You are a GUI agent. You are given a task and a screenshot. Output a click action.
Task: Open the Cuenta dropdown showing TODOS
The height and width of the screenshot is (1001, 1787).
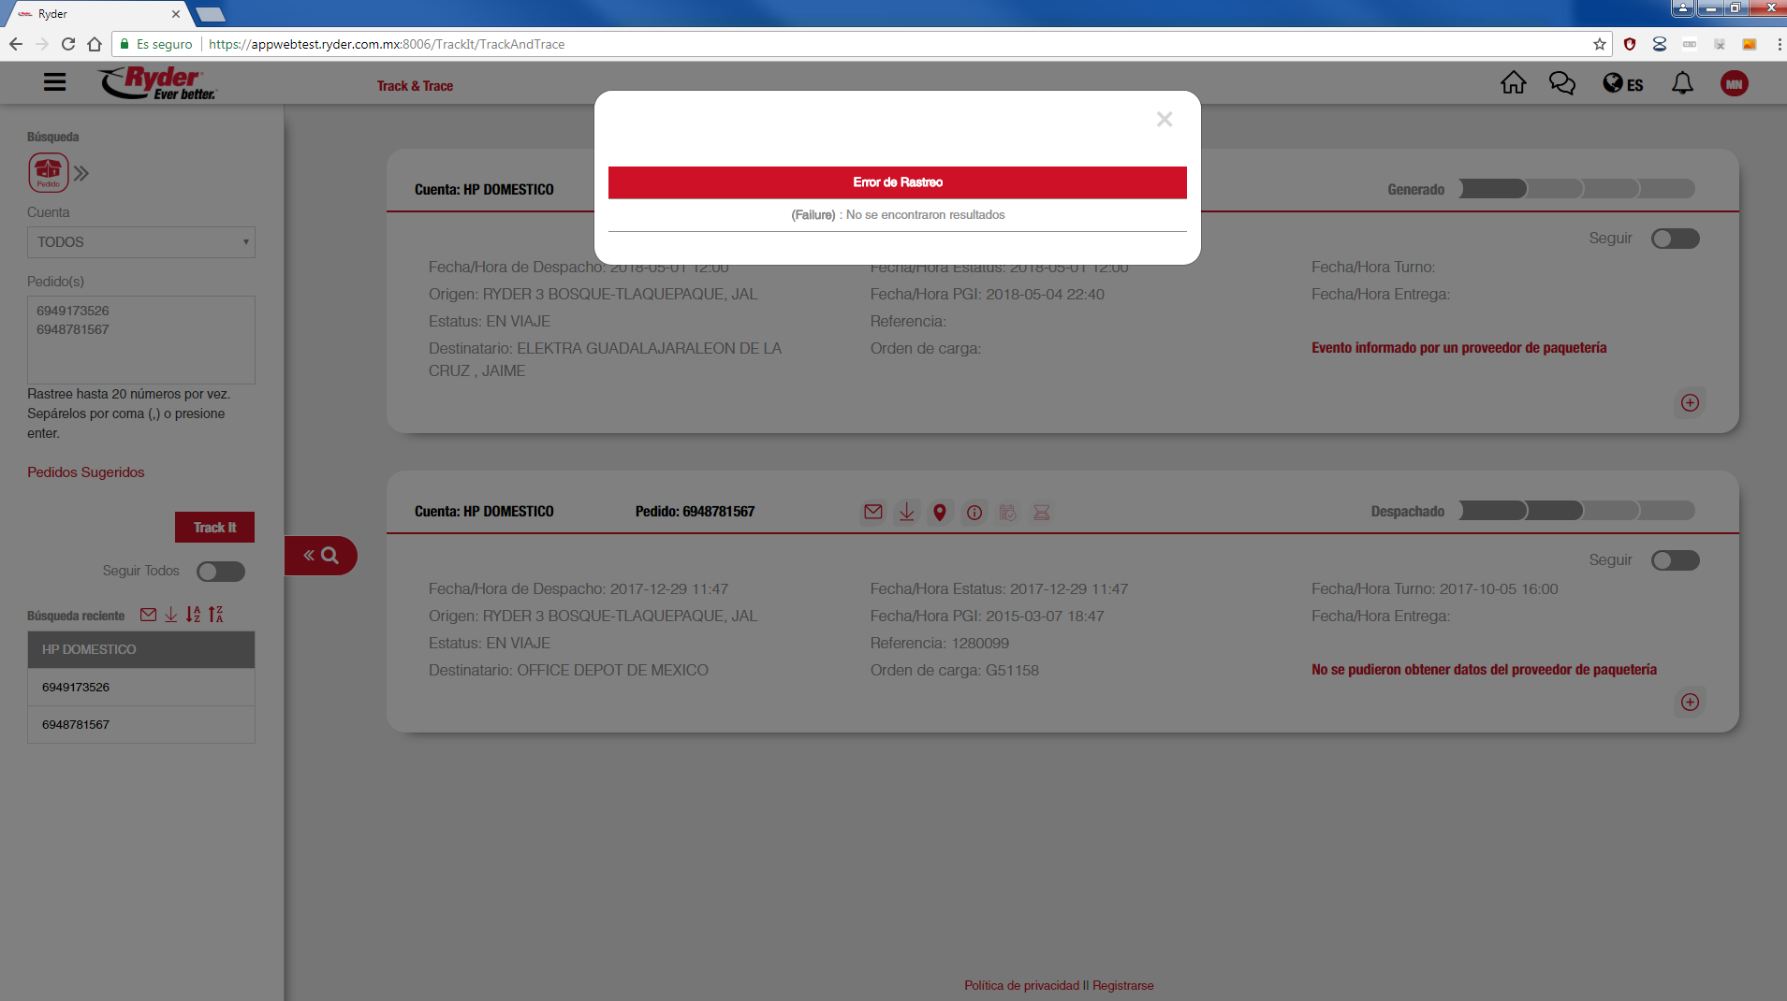click(141, 242)
